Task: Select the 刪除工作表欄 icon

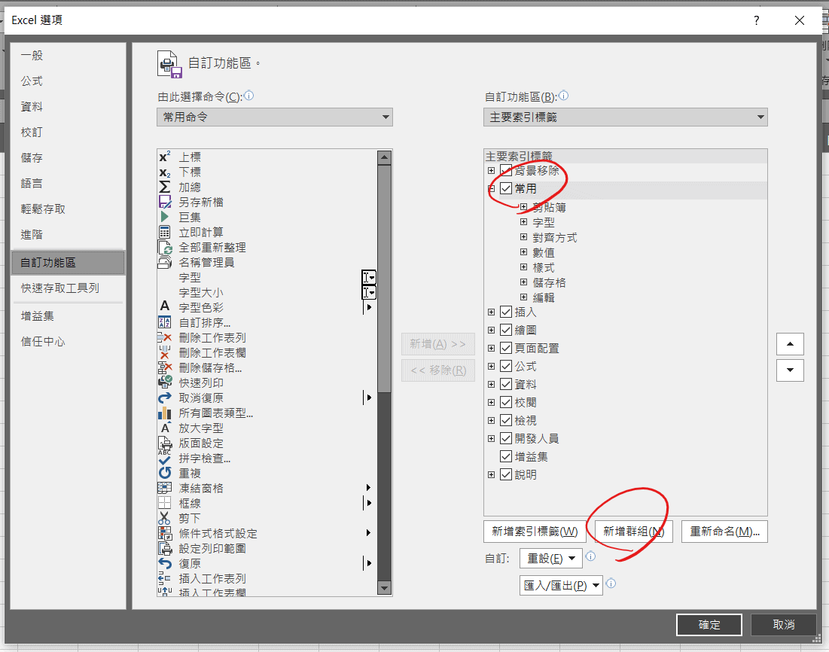Action: coord(164,352)
